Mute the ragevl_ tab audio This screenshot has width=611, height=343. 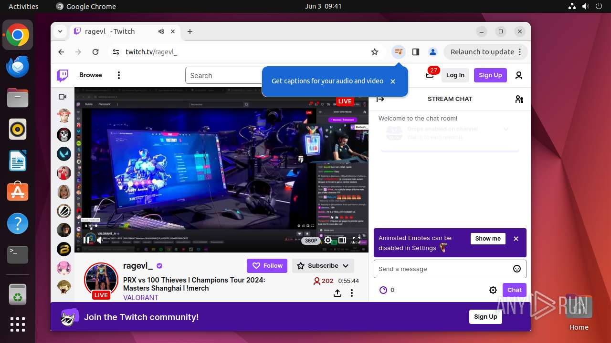pyautogui.click(x=161, y=31)
